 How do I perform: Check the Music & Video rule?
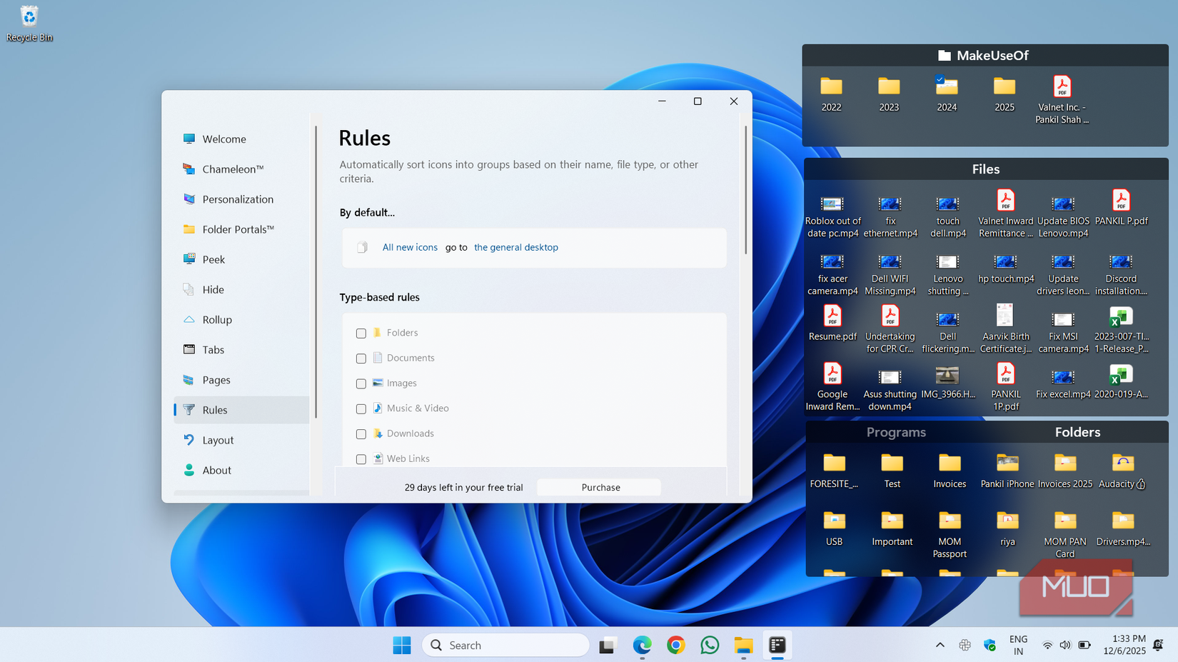coord(361,408)
